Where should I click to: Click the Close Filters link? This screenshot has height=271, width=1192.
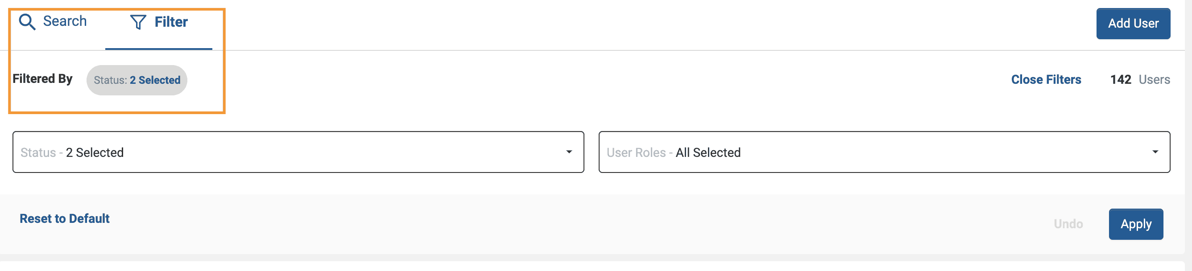pos(1046,79)
